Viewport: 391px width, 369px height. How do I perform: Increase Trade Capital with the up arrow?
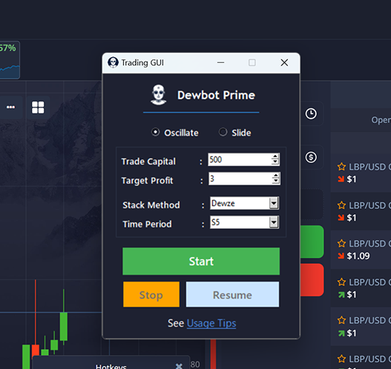click(275, 156)
